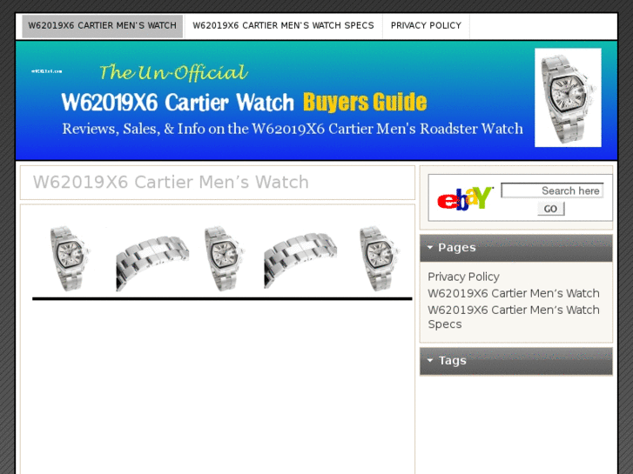
Task: Click the watch photo in header banner
Action: [x=568, y=97]
